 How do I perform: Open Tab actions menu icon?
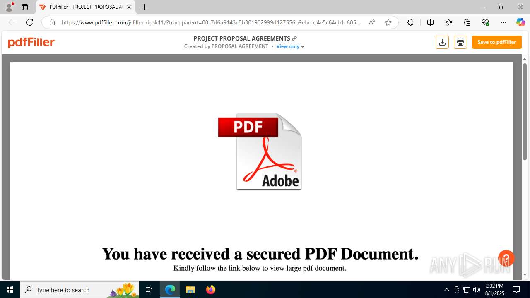(x=25, y=7)
